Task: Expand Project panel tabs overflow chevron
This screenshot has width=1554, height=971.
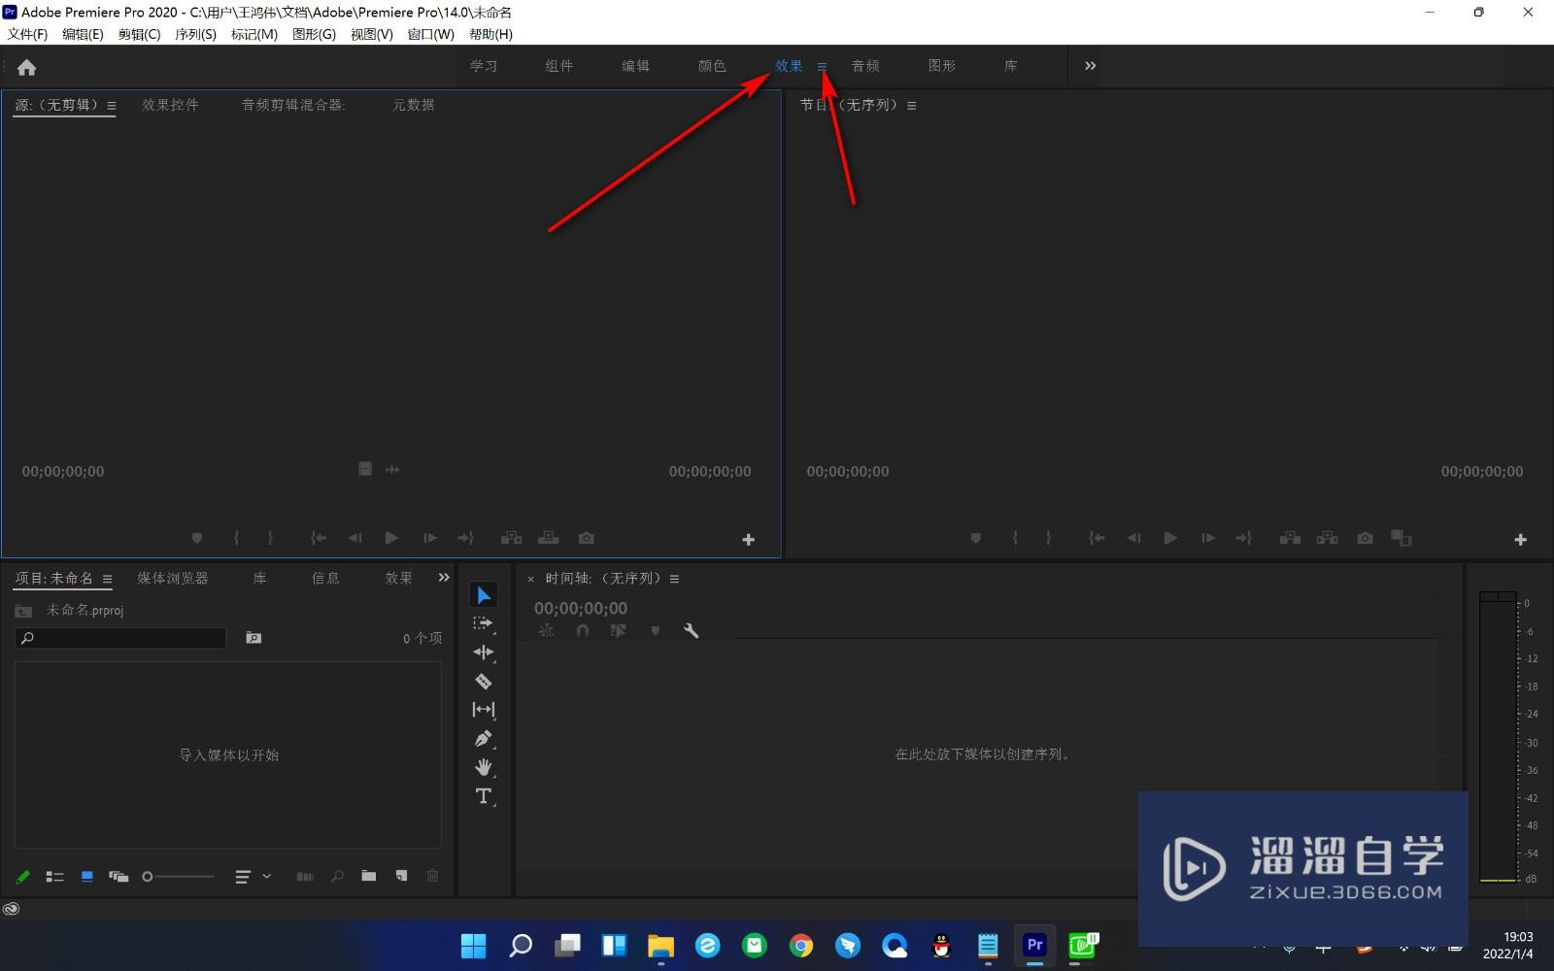Action: tap(444, 578)
